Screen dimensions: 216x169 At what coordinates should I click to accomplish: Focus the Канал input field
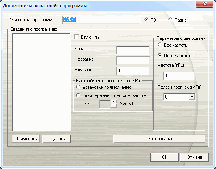(x=133, y=50)
